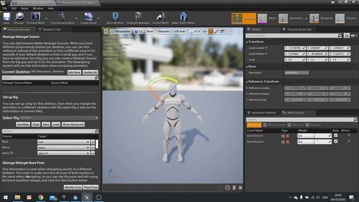Switch to Skeleton editor mode
This screenshot has width=359, height=202.
(x=243, y=19)
